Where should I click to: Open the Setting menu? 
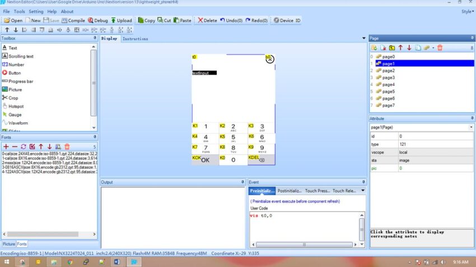pos(36,11)
